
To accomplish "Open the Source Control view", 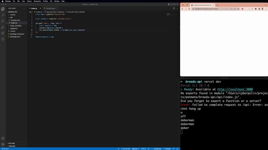I will (3, 21).
